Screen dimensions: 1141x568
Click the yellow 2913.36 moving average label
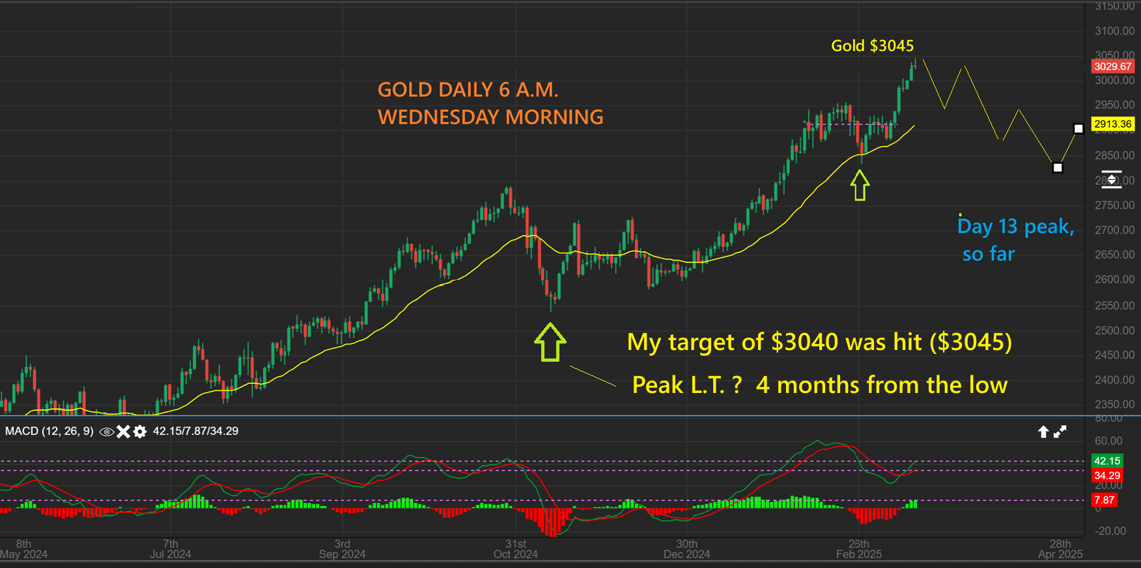[1112, 124]
